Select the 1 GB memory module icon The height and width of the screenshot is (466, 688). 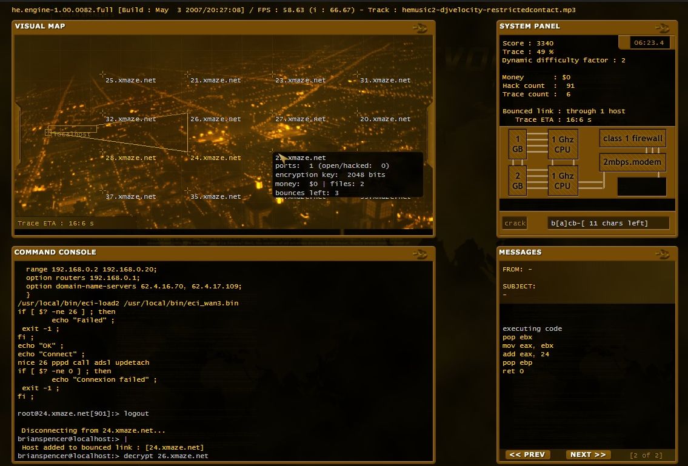point(517,144)
